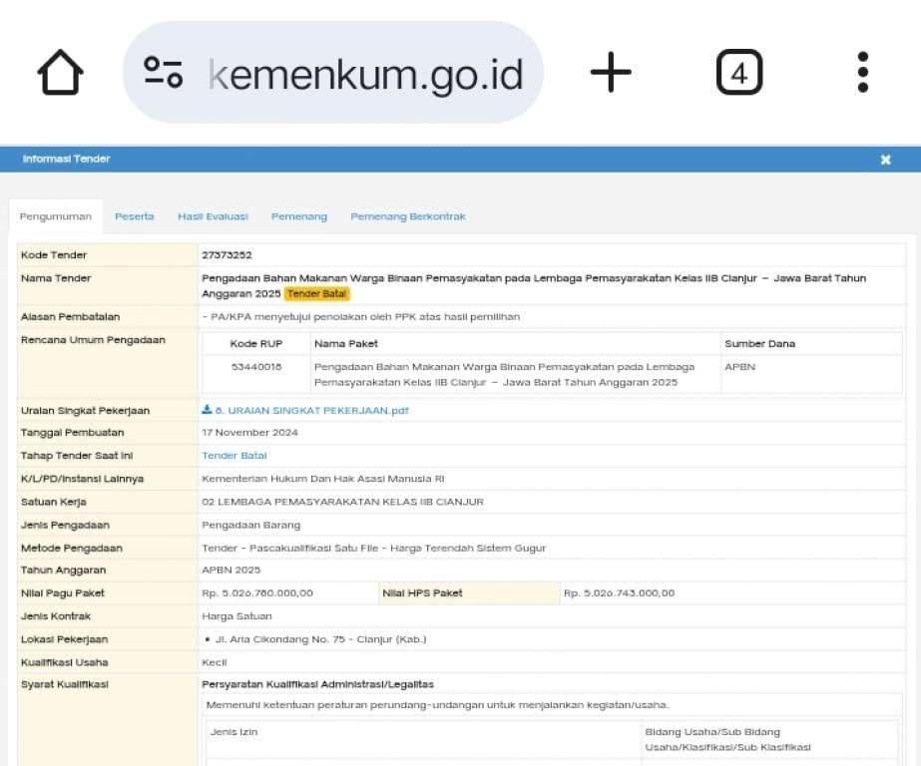Select Nilai HPS Paket amount Rp. 5.026.743.000,00
The height and width of the screenshot is (766, 921).
click(619, 593)
